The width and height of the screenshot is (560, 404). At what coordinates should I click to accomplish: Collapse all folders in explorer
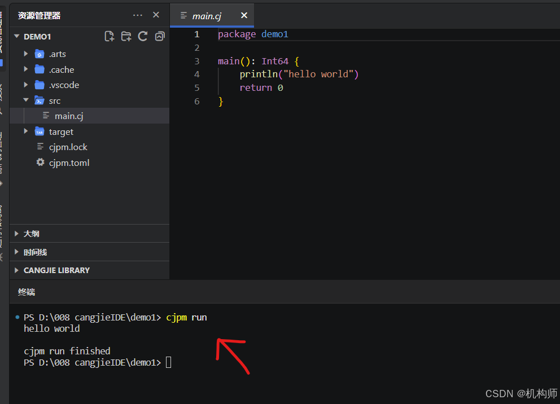coord(160,37)
